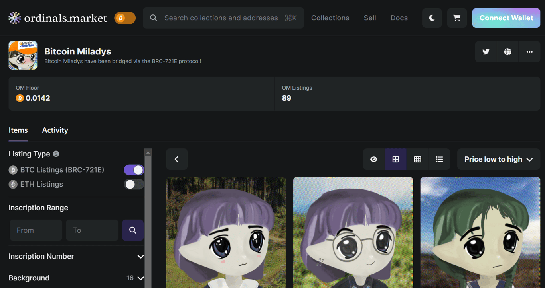Collapse the filter sidebar with back arrow
The height and width of the screenshot is (288, 545).
(x=177, y=159)
